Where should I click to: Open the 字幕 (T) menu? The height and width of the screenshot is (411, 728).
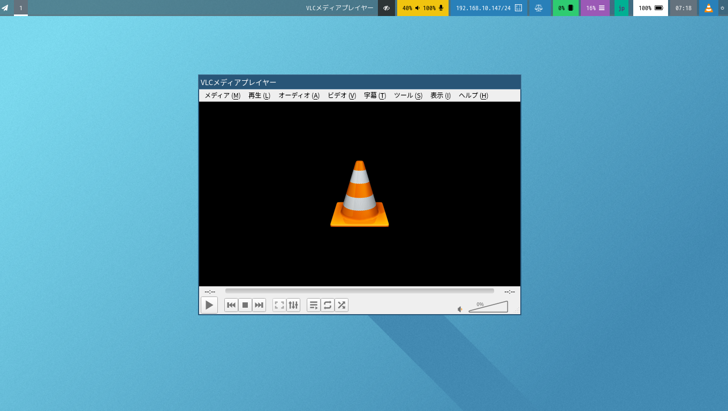click(375, 96)
